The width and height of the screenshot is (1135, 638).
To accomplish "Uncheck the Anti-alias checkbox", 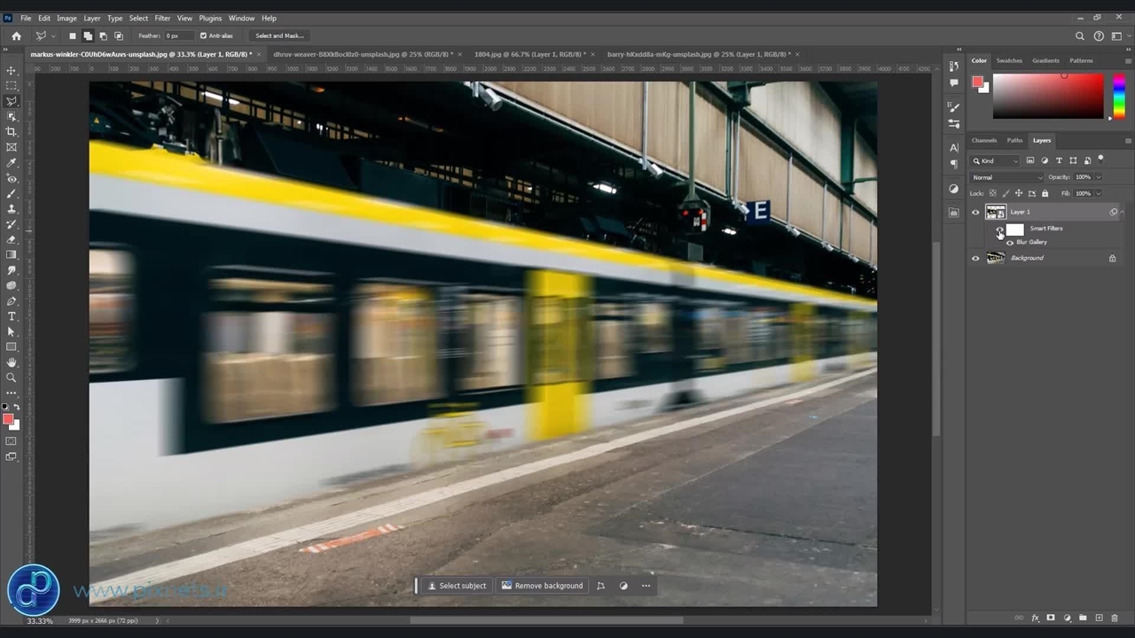I will [204, 36].
